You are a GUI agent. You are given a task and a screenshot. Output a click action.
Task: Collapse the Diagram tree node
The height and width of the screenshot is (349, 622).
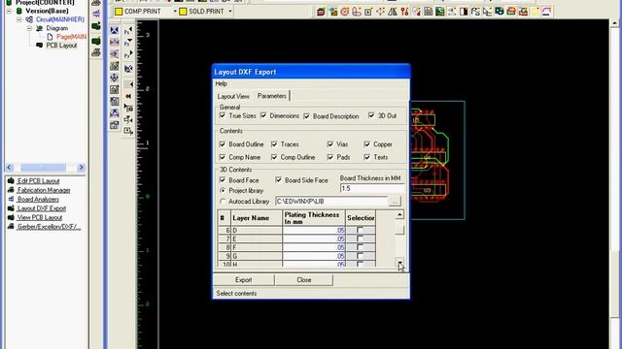[x=29, y=28]
